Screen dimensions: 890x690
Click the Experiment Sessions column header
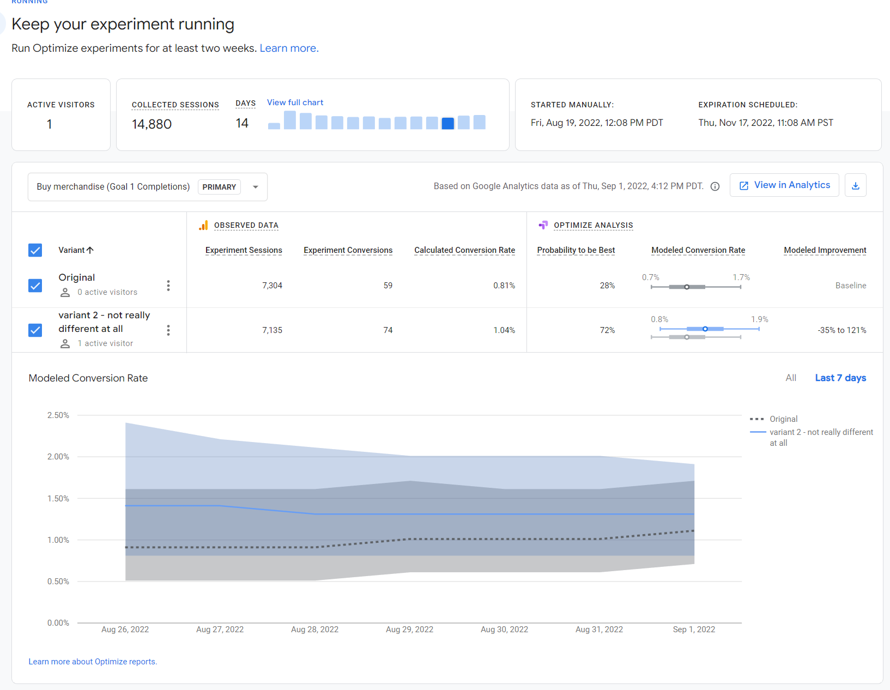coord(244,250)
